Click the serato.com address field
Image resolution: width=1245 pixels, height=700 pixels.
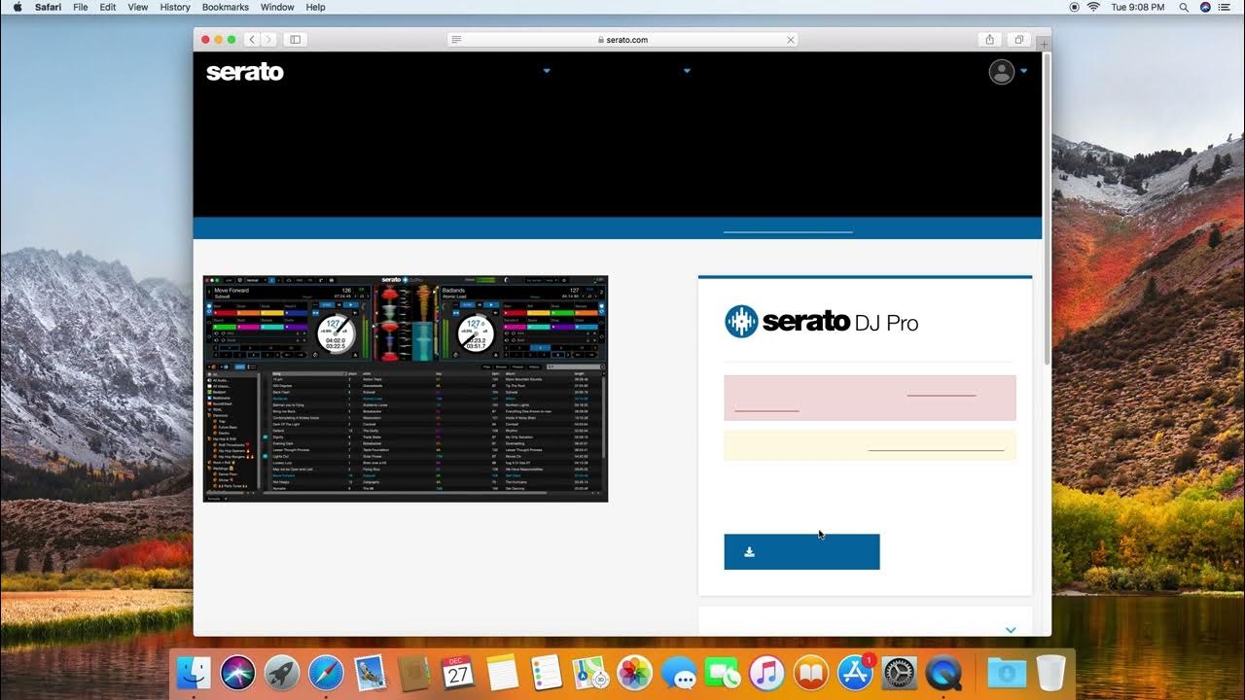click(x=622, y=40)
